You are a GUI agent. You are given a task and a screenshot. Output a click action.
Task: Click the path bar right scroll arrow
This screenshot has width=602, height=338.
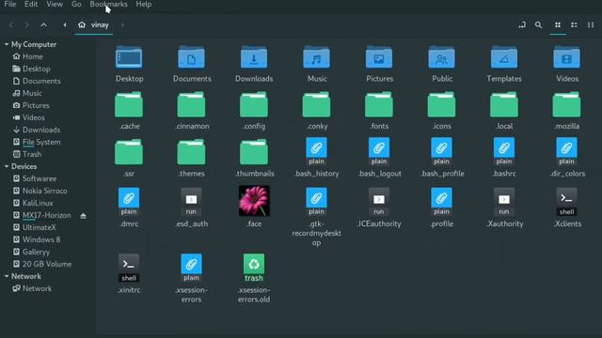click(x=122, y=25)
